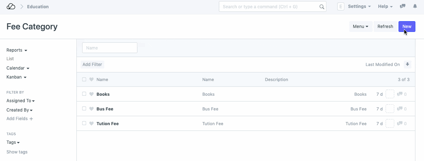Click the Add Filter button
Viewport: 424px width, 161px height.
tap(92, 65)
